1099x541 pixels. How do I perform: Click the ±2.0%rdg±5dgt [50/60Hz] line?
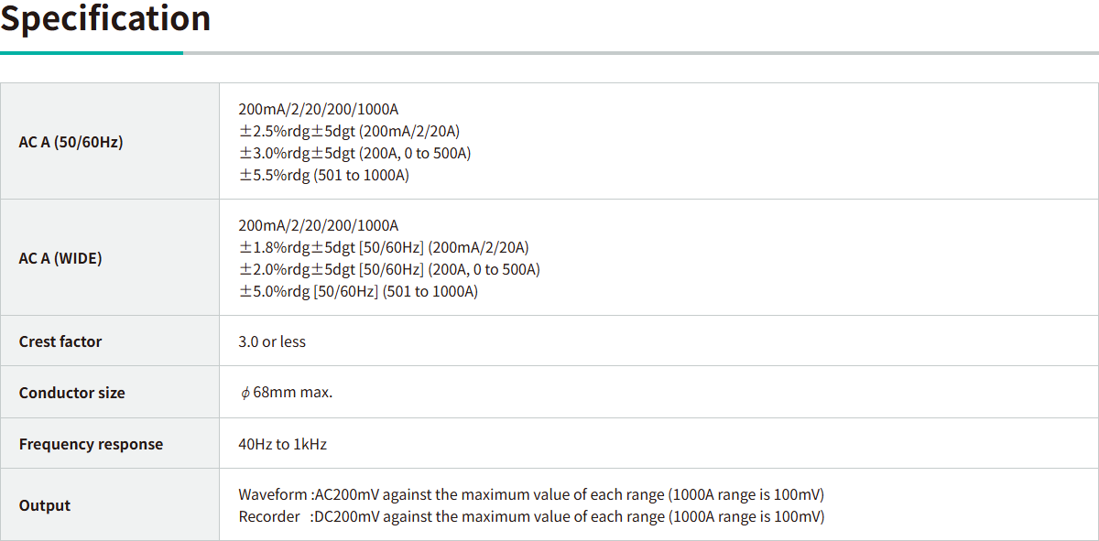point(389,269)
